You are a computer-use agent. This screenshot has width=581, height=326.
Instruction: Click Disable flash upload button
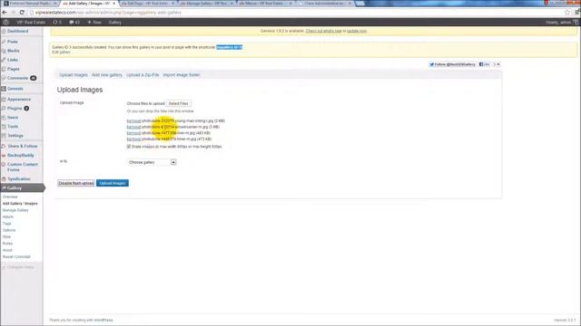pos(76,183)
